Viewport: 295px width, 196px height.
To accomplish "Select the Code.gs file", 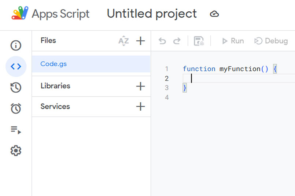I will pyautogui.click(x=91, y=64).
